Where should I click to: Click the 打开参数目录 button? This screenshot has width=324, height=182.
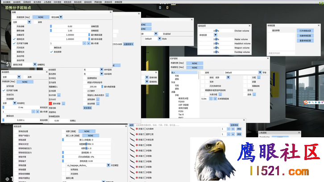coord(305,31)
